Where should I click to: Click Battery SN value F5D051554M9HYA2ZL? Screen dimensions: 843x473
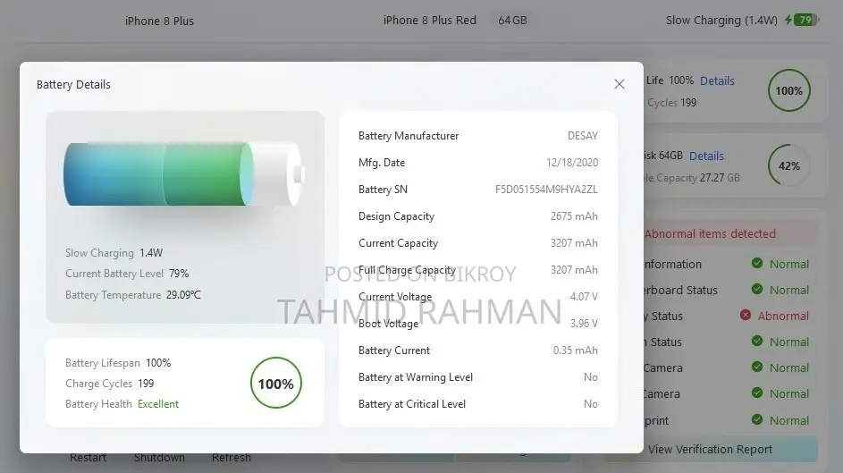point(546,190)
